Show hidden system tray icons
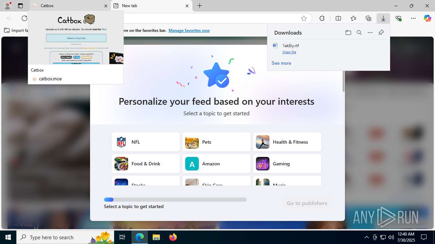This screenshot has width=435, height=244. click(366, 237)
